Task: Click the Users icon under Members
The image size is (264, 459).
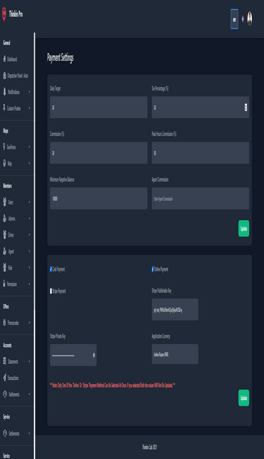Action: tap(5, 202)
